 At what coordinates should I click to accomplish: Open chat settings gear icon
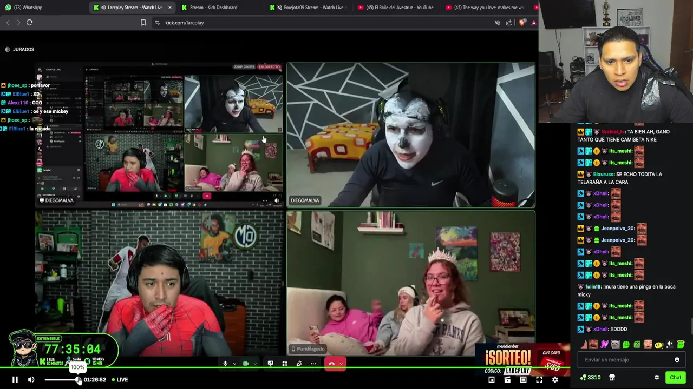[x=657, y=378]
